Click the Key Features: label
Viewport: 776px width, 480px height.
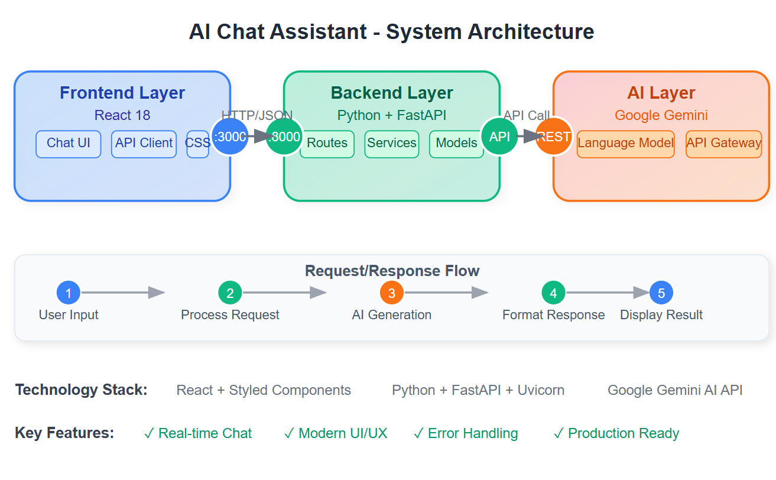click(64, 433)
